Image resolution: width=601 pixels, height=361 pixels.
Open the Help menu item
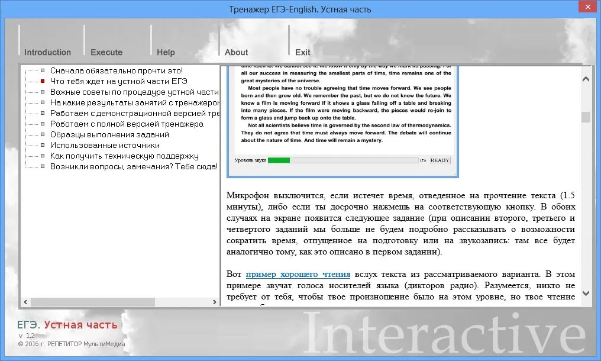coord(166,52)
